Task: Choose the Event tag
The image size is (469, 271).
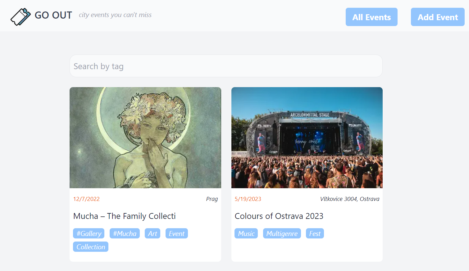Action: tap(176, 233)
